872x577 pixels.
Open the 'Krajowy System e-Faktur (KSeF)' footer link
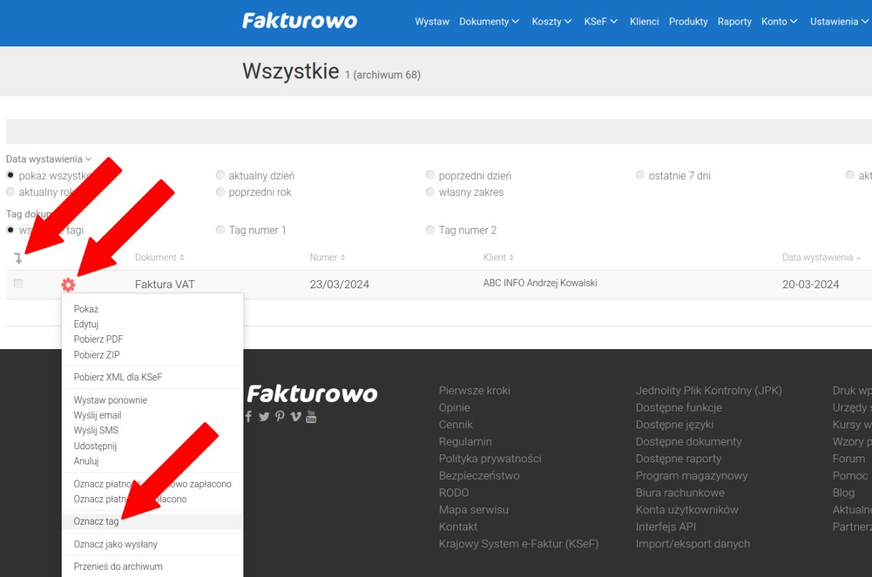(519, 544)
